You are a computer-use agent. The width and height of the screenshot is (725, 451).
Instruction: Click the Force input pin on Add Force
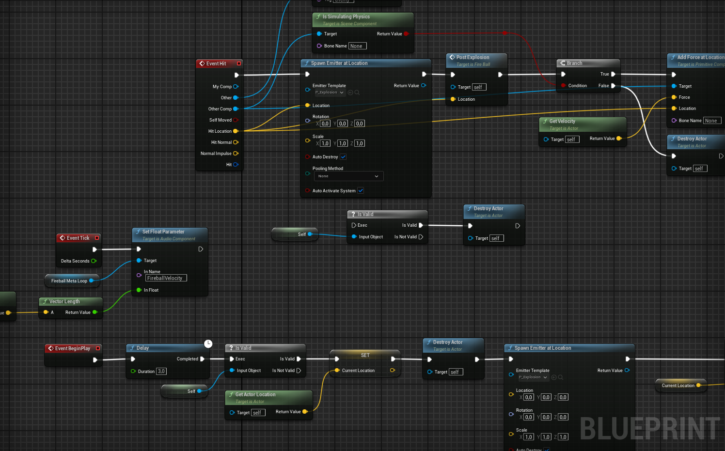[674, 97]
